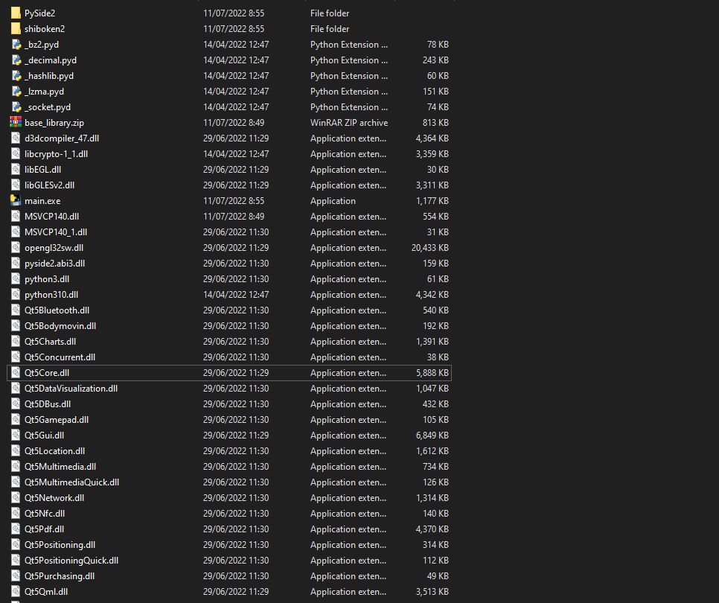This screenshot has height=603, width=719.
Task: Select the base_library.zip file name
Action: [54, 122]
